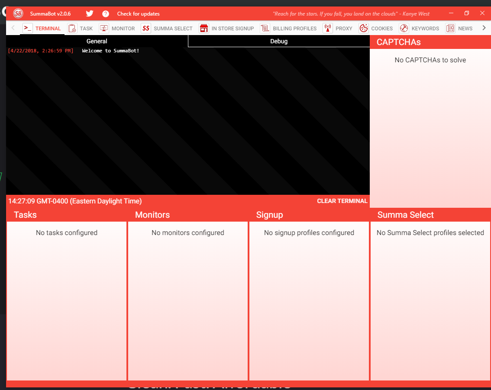The height and width of the screenshot is (390, 491).
Task: Open the COOKIES tab label
Action: coord(382,29)
